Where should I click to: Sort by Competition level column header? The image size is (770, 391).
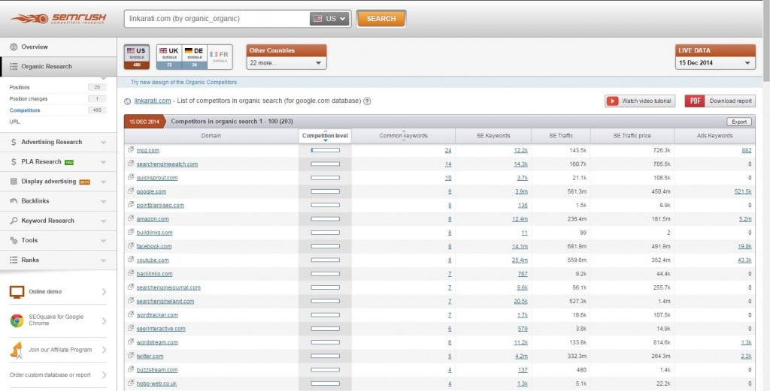point(325,136)
